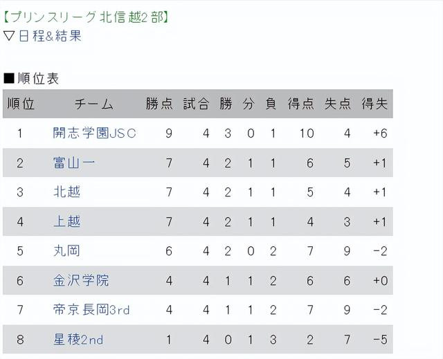Click the 失点 column header
Viewport: 443px width, 359px height.
pyautogui.click(x=338, y=104)
